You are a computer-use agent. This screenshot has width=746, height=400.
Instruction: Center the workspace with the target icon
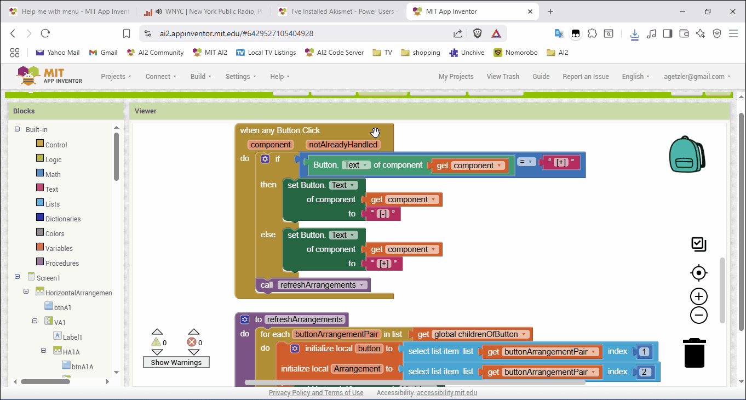point(699,272)
